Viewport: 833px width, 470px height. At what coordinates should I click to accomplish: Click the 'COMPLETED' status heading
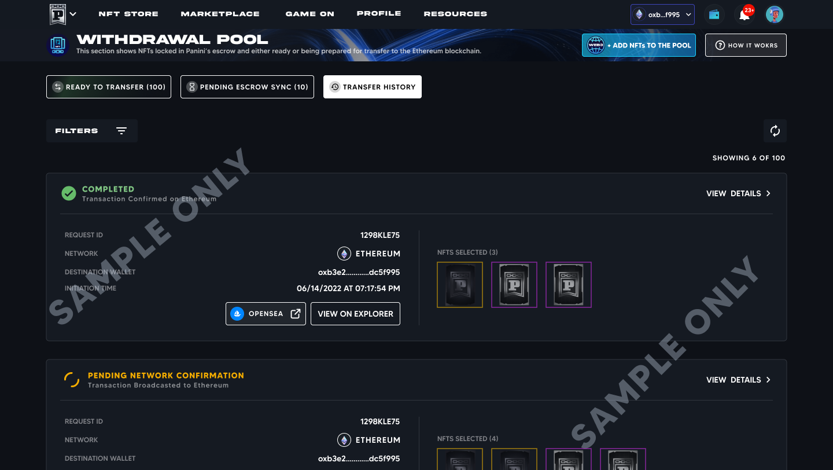tap(108, 189)
